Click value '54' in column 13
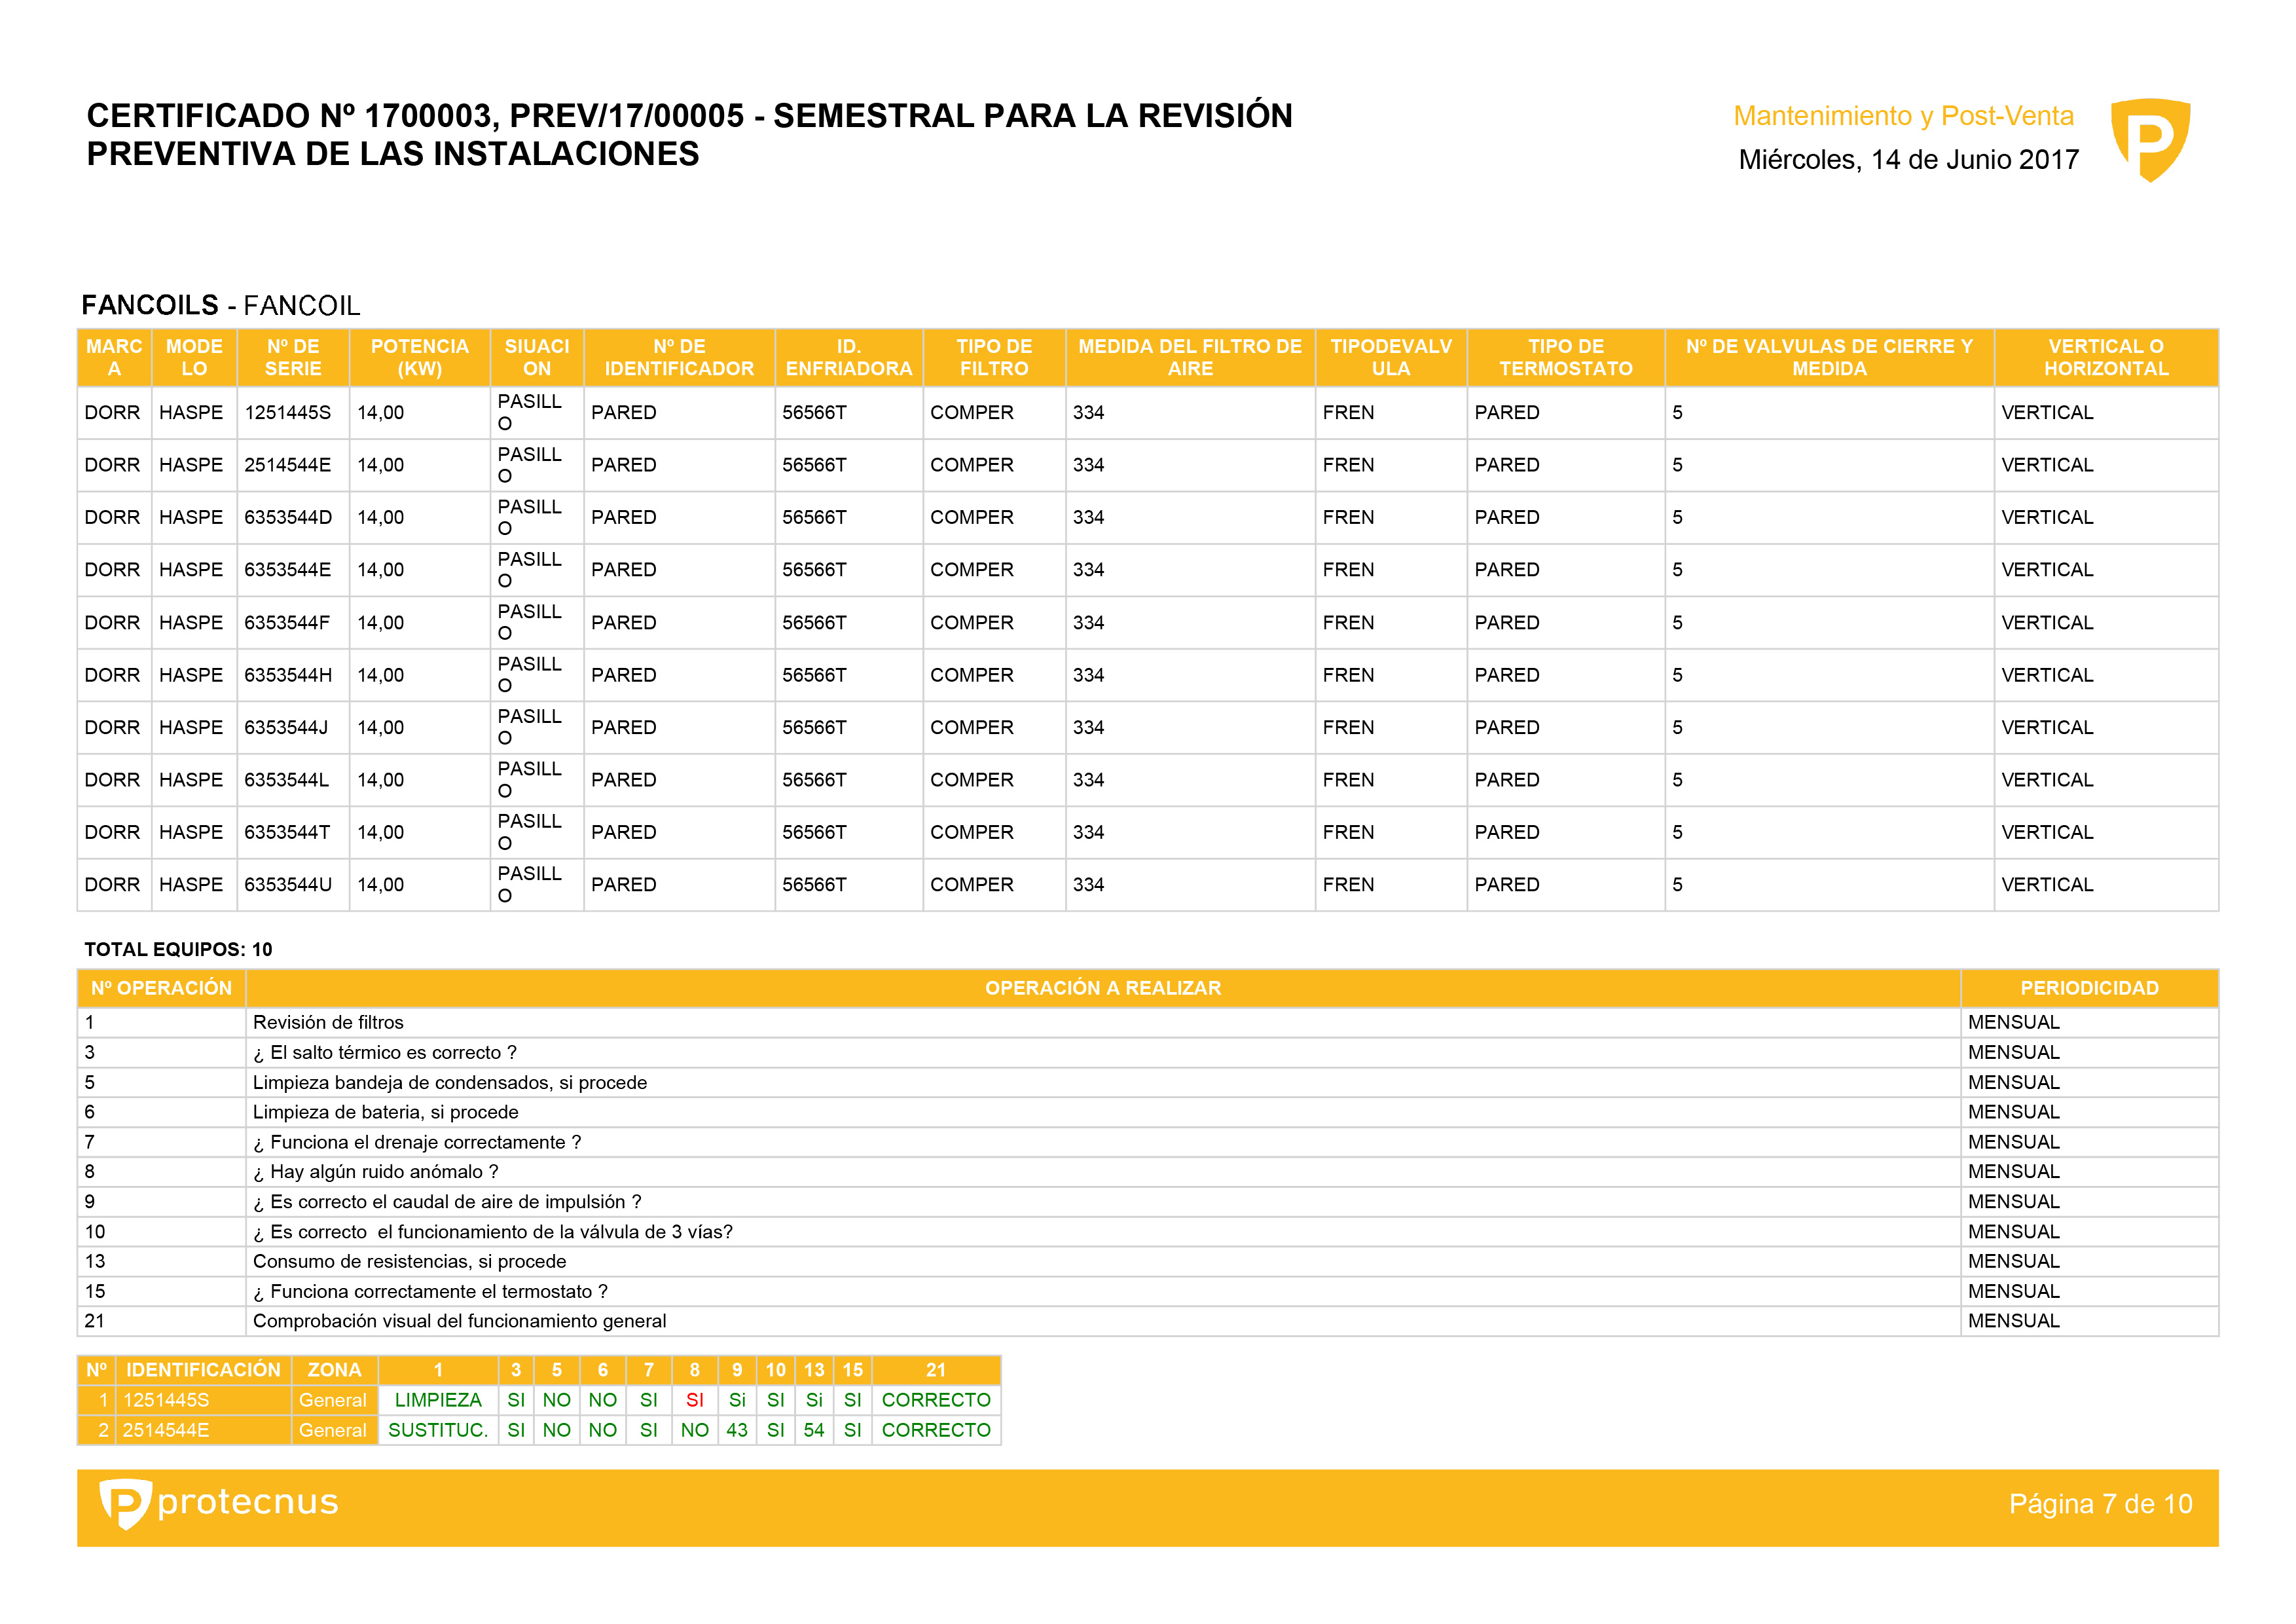The image size is (2296, 1624). (814, 1431)
